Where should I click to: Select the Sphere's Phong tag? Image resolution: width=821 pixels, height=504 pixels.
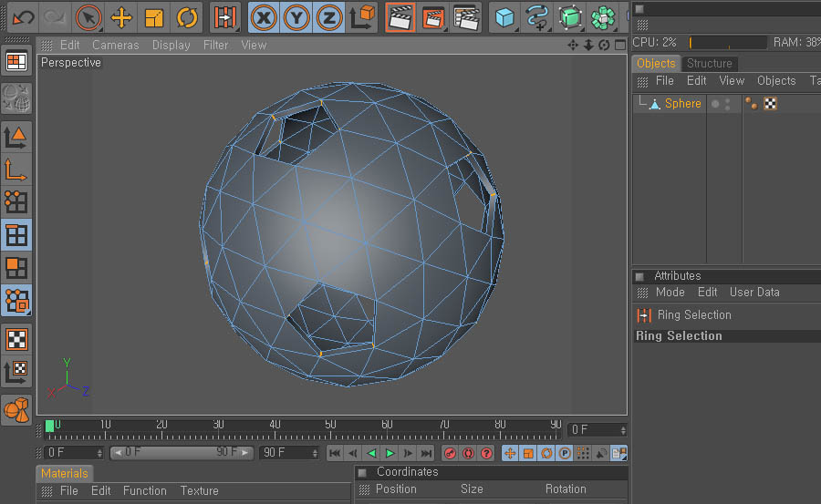pyautogui.click(x=752, y=104)
